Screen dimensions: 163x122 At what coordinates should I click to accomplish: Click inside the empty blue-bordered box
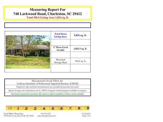(48, 25)
